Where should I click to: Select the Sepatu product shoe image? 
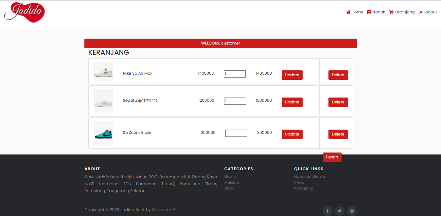tap(103, 101)
